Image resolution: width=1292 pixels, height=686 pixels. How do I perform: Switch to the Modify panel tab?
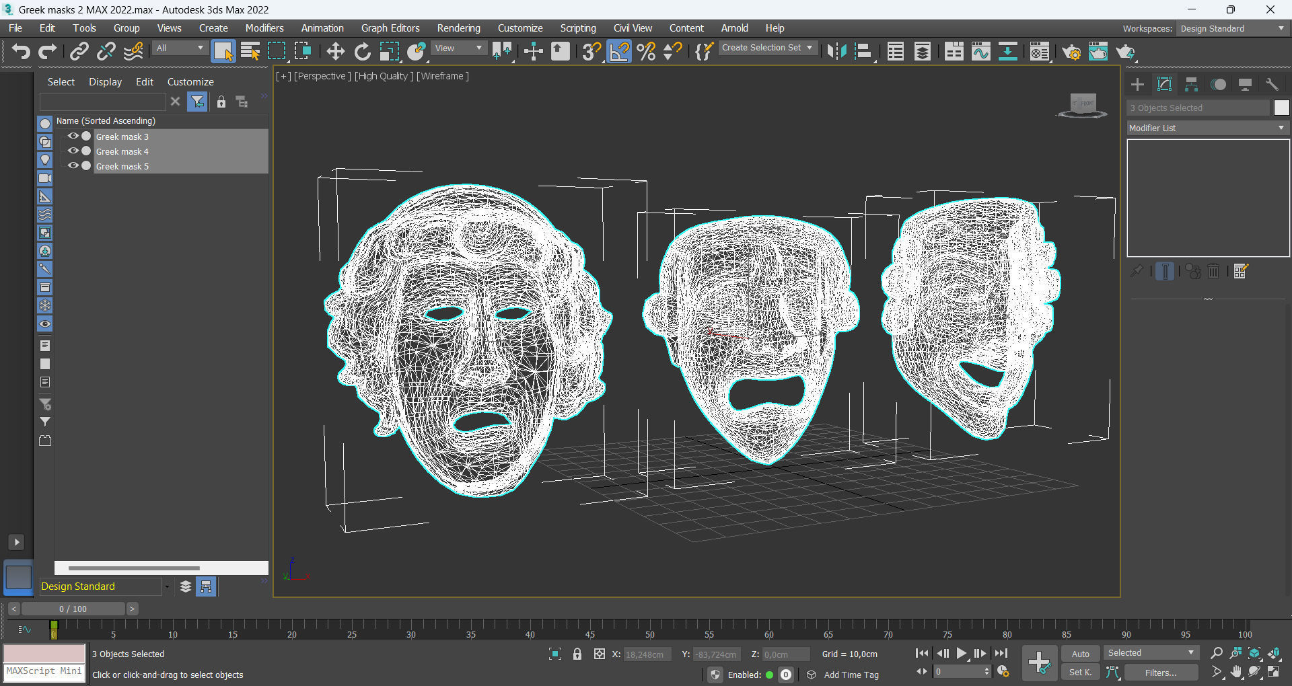pos(1164,84)
